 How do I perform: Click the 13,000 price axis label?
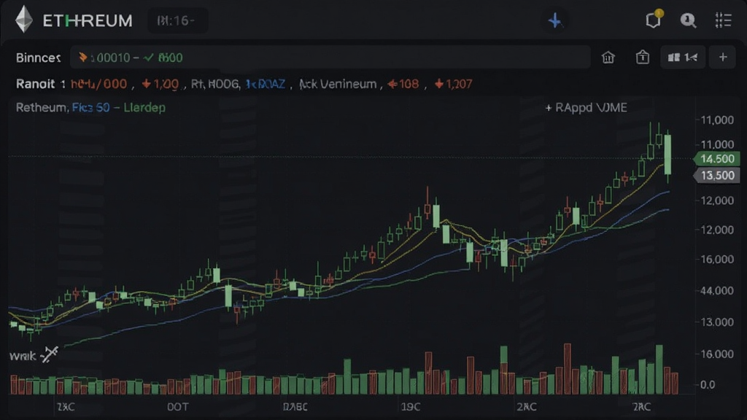[718, 322]
